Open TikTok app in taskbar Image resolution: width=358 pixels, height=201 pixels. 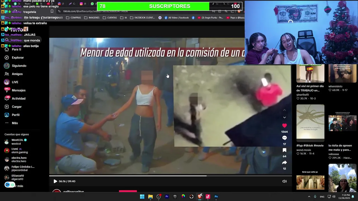(x=208, y=197)
